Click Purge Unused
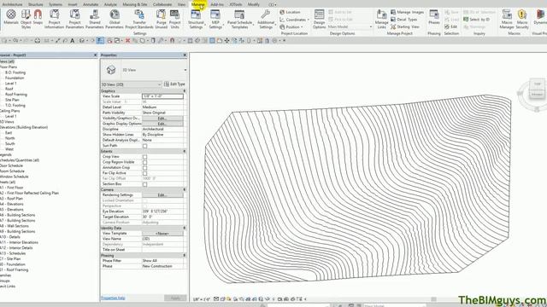547x307 pixels. pos(161,19)
